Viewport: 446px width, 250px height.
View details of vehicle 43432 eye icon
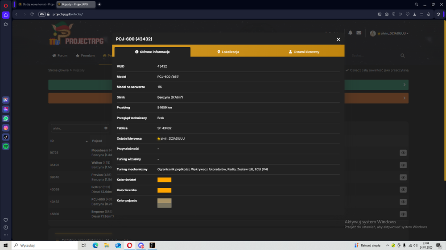coord(403,202)
